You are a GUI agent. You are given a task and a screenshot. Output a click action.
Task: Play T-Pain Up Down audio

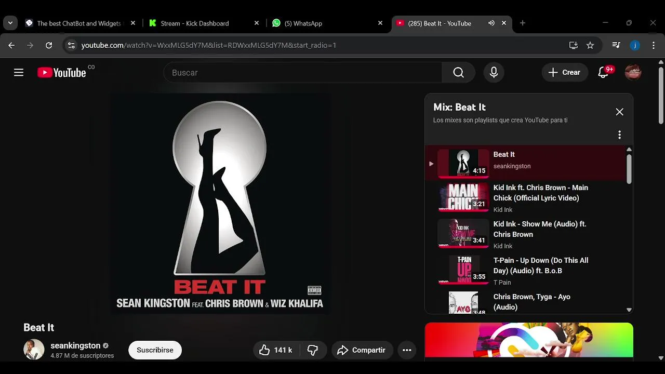[526, 271]
